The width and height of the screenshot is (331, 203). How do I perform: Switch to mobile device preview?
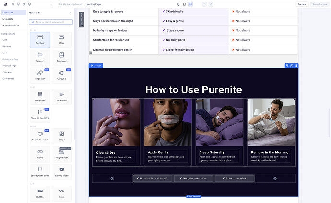coord(178,4)
